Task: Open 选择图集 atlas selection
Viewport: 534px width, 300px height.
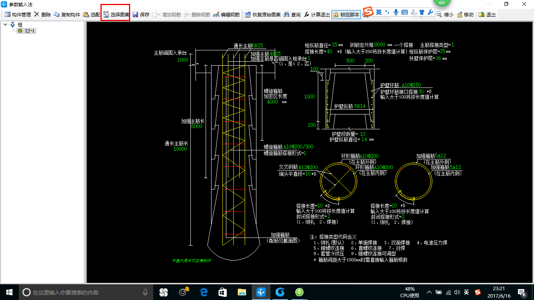Action: [116, 15]
